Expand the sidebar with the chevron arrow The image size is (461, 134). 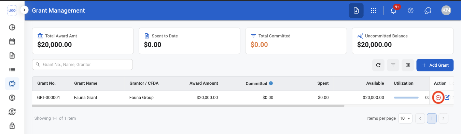point(24,10)
